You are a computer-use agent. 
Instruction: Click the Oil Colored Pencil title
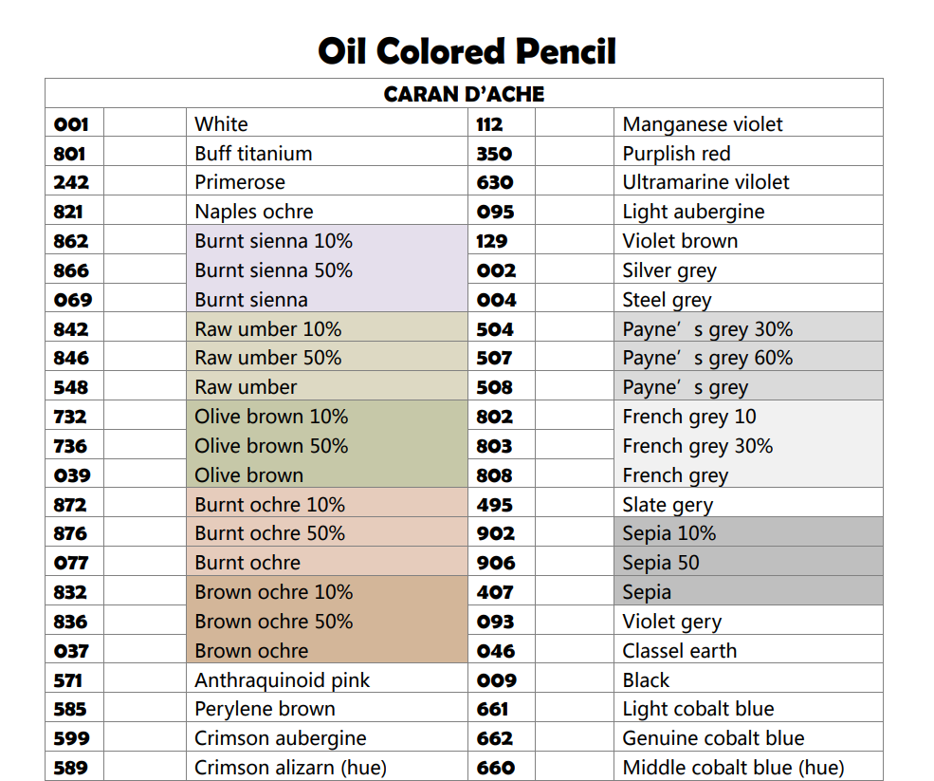(467, 51)
